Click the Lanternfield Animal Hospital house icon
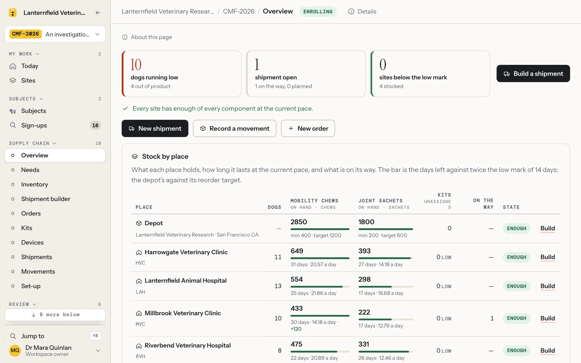Screen dimensions: 581x363 139,281
